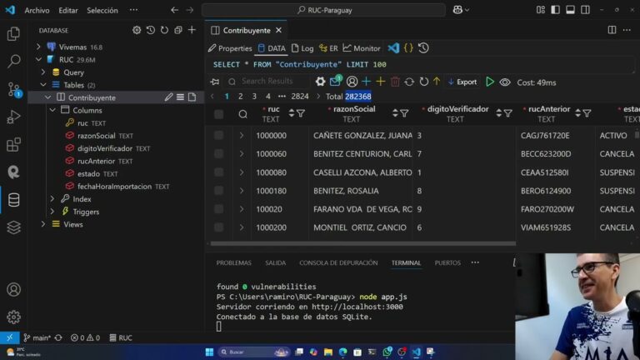Collapse all in DATABASE panel
Viewport: 640px width, 360px height.
tap(178, 30)
